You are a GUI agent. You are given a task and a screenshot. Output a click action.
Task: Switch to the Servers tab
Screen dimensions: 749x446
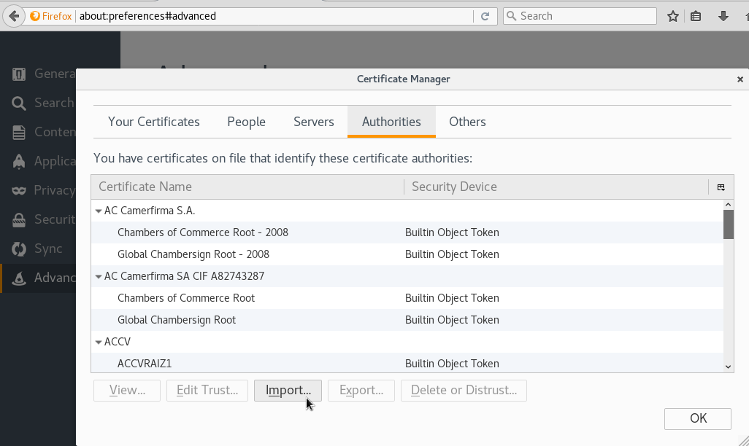(313, 122)
